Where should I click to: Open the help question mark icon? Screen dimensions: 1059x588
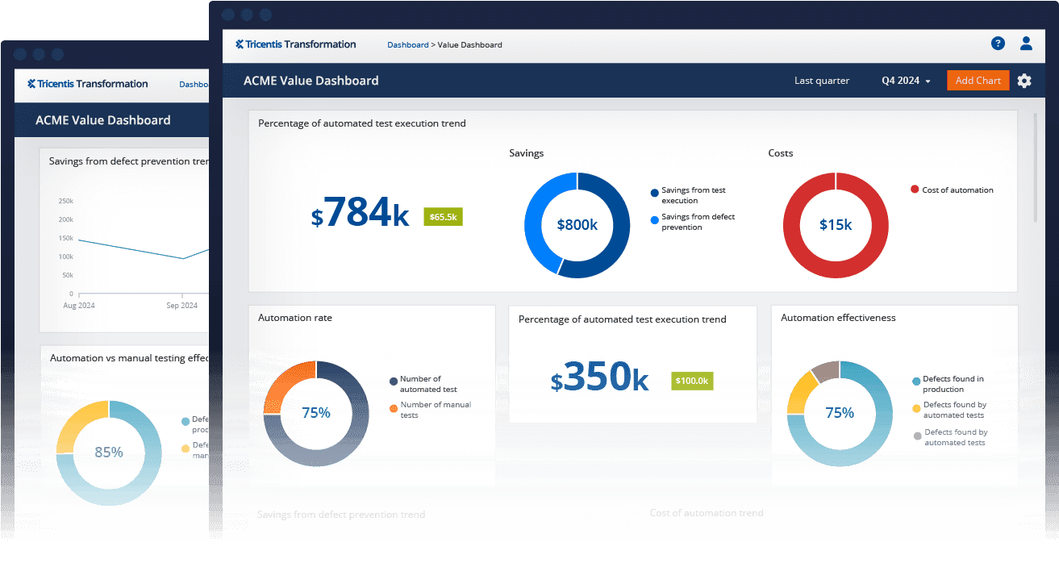(x=998, y=44)
